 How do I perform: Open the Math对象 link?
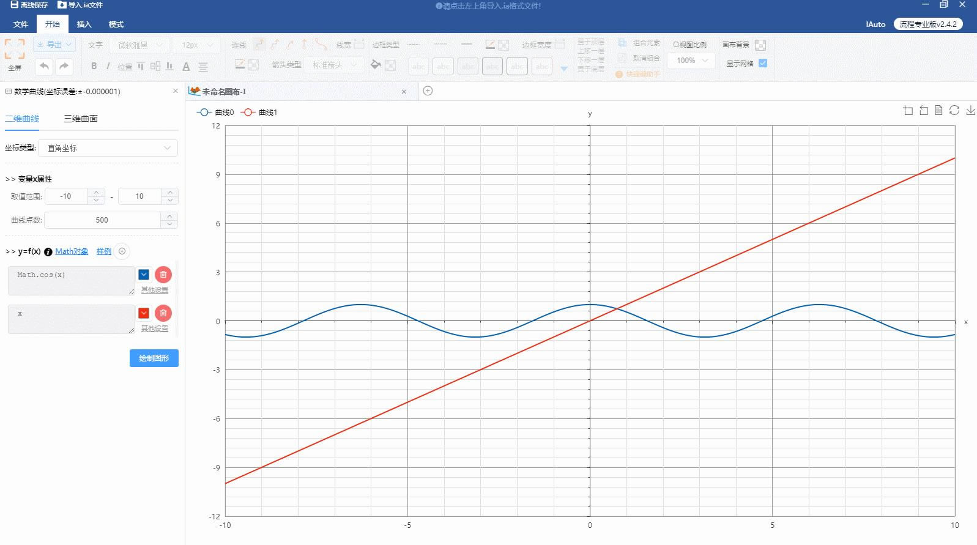point(72,251)
